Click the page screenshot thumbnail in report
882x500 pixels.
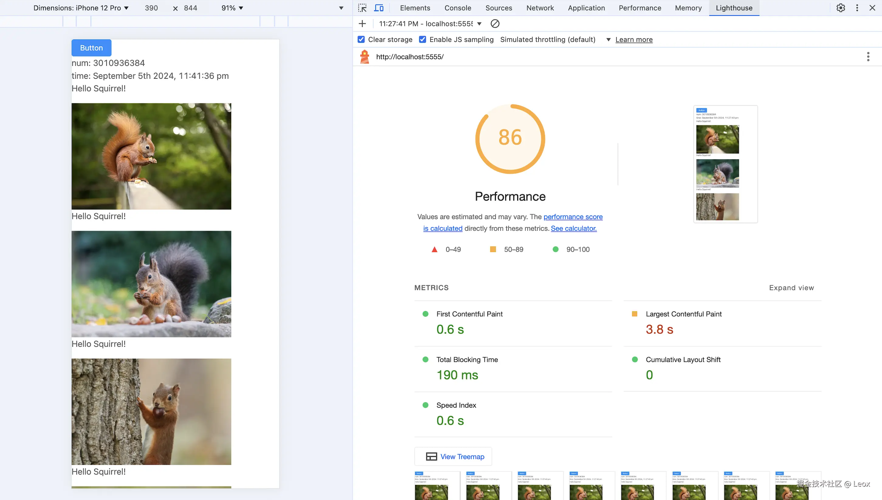click(x=725, y=164)
